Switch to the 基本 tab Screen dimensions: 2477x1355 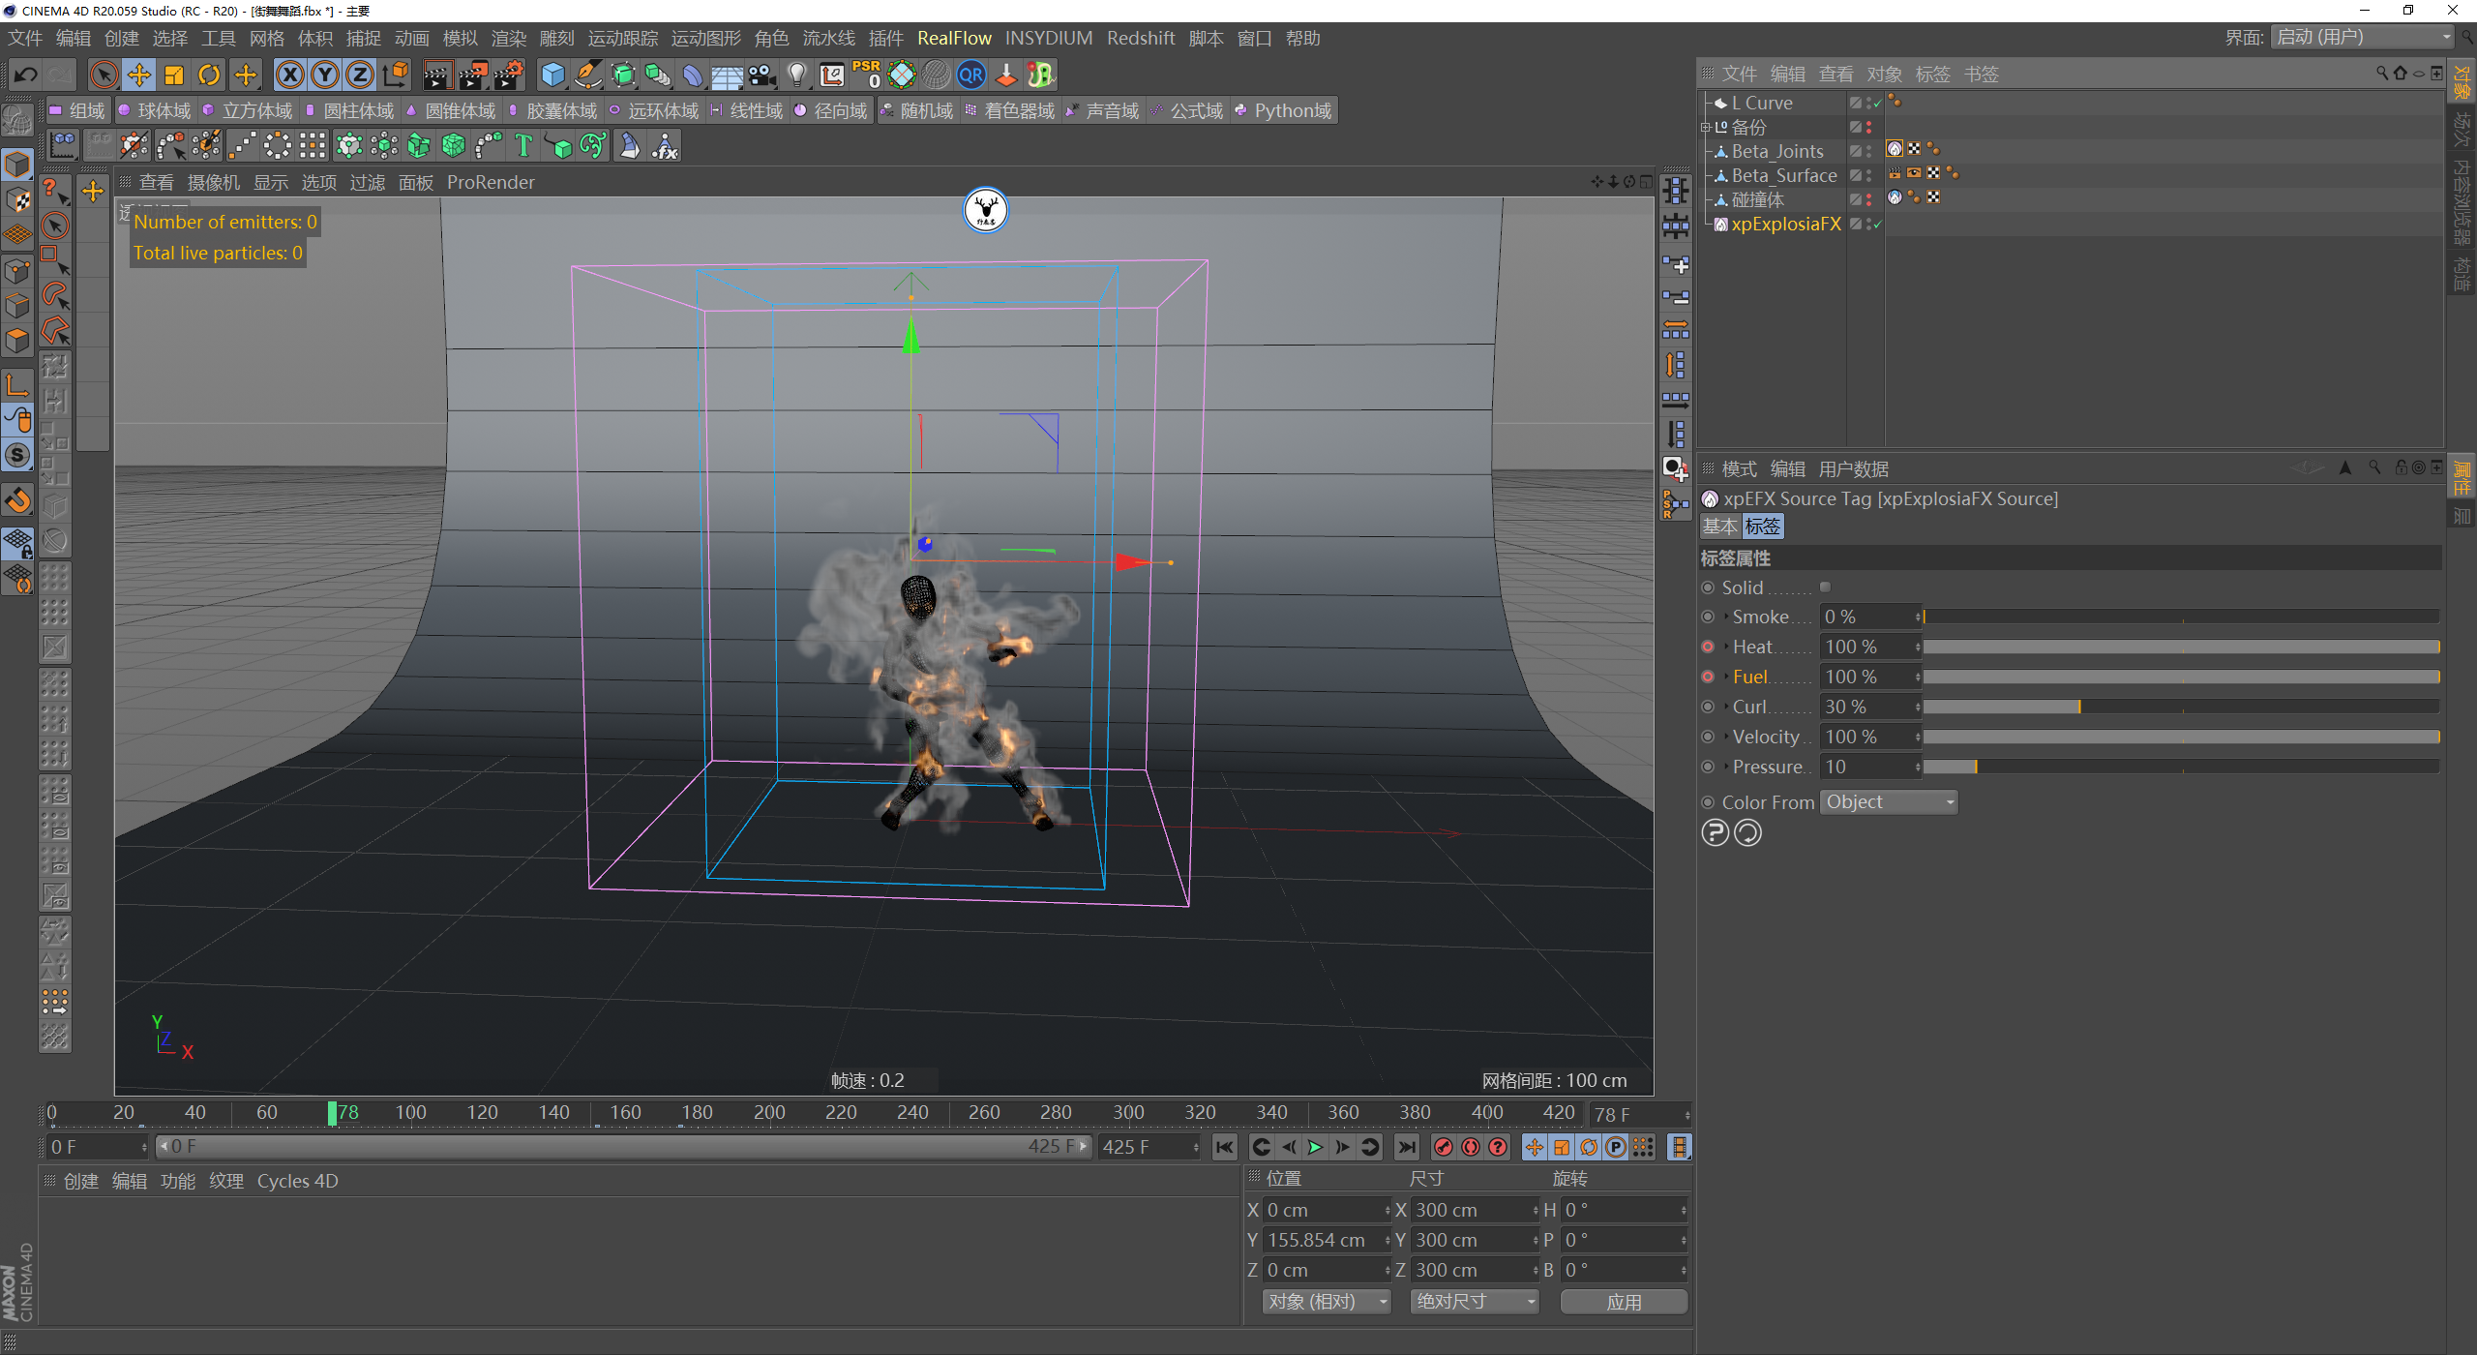point(1719,527)
